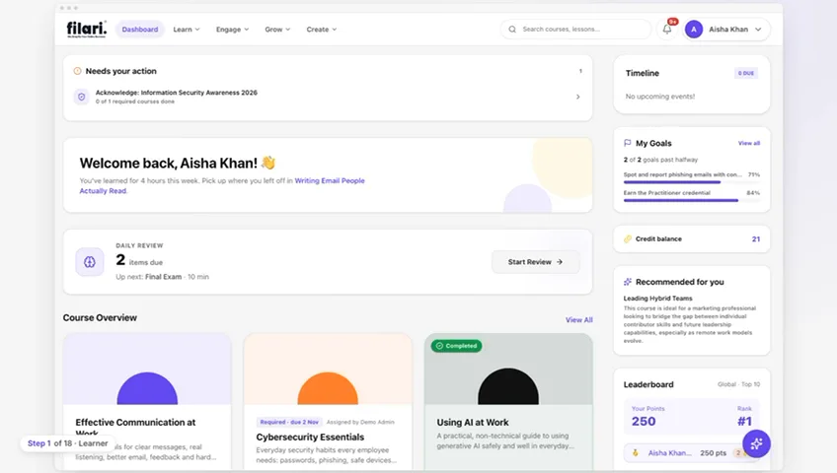Click the filari logo

pyautogui.click(x=87, y=29)
